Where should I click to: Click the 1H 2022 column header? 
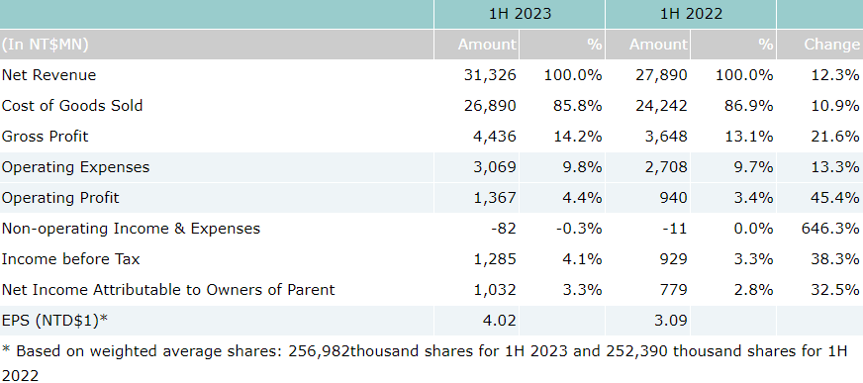tap(691, 14)
